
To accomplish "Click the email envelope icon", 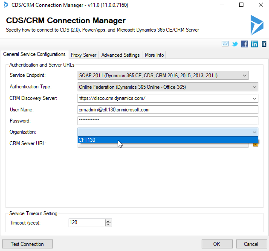I will [225, 44].
